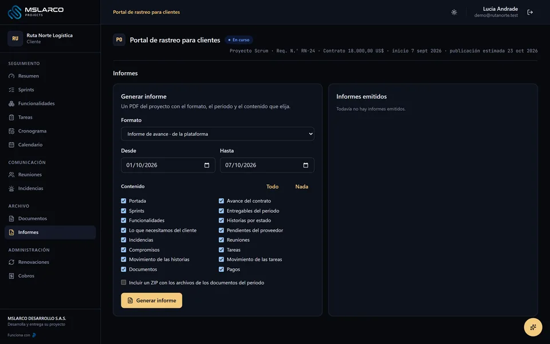Open the Sprints section

tap(50, 90)
